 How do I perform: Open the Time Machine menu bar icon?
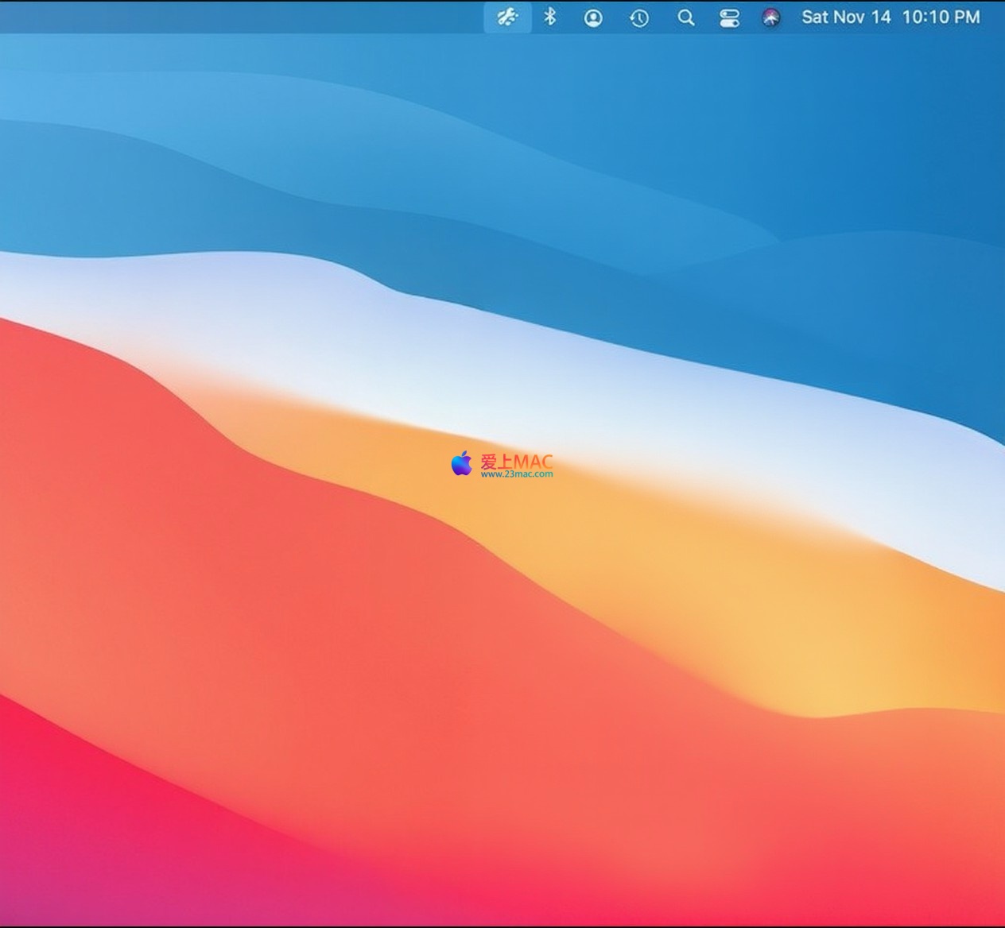click(639, 17)
